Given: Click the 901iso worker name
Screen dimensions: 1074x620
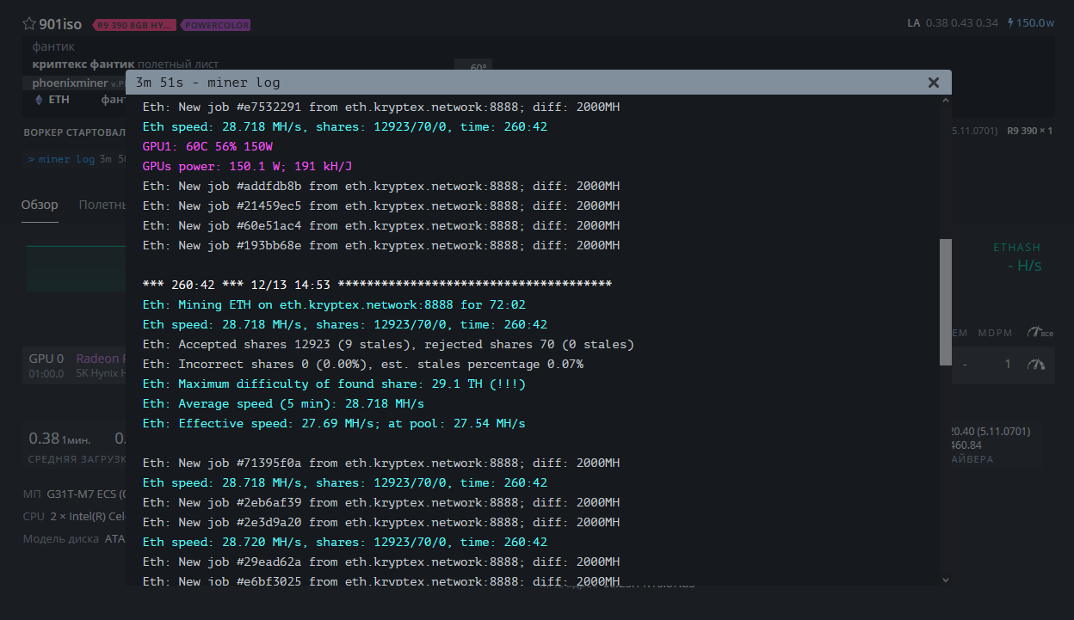Looking at the screenshot, I should pyautogui.click(x=61, y=24).
